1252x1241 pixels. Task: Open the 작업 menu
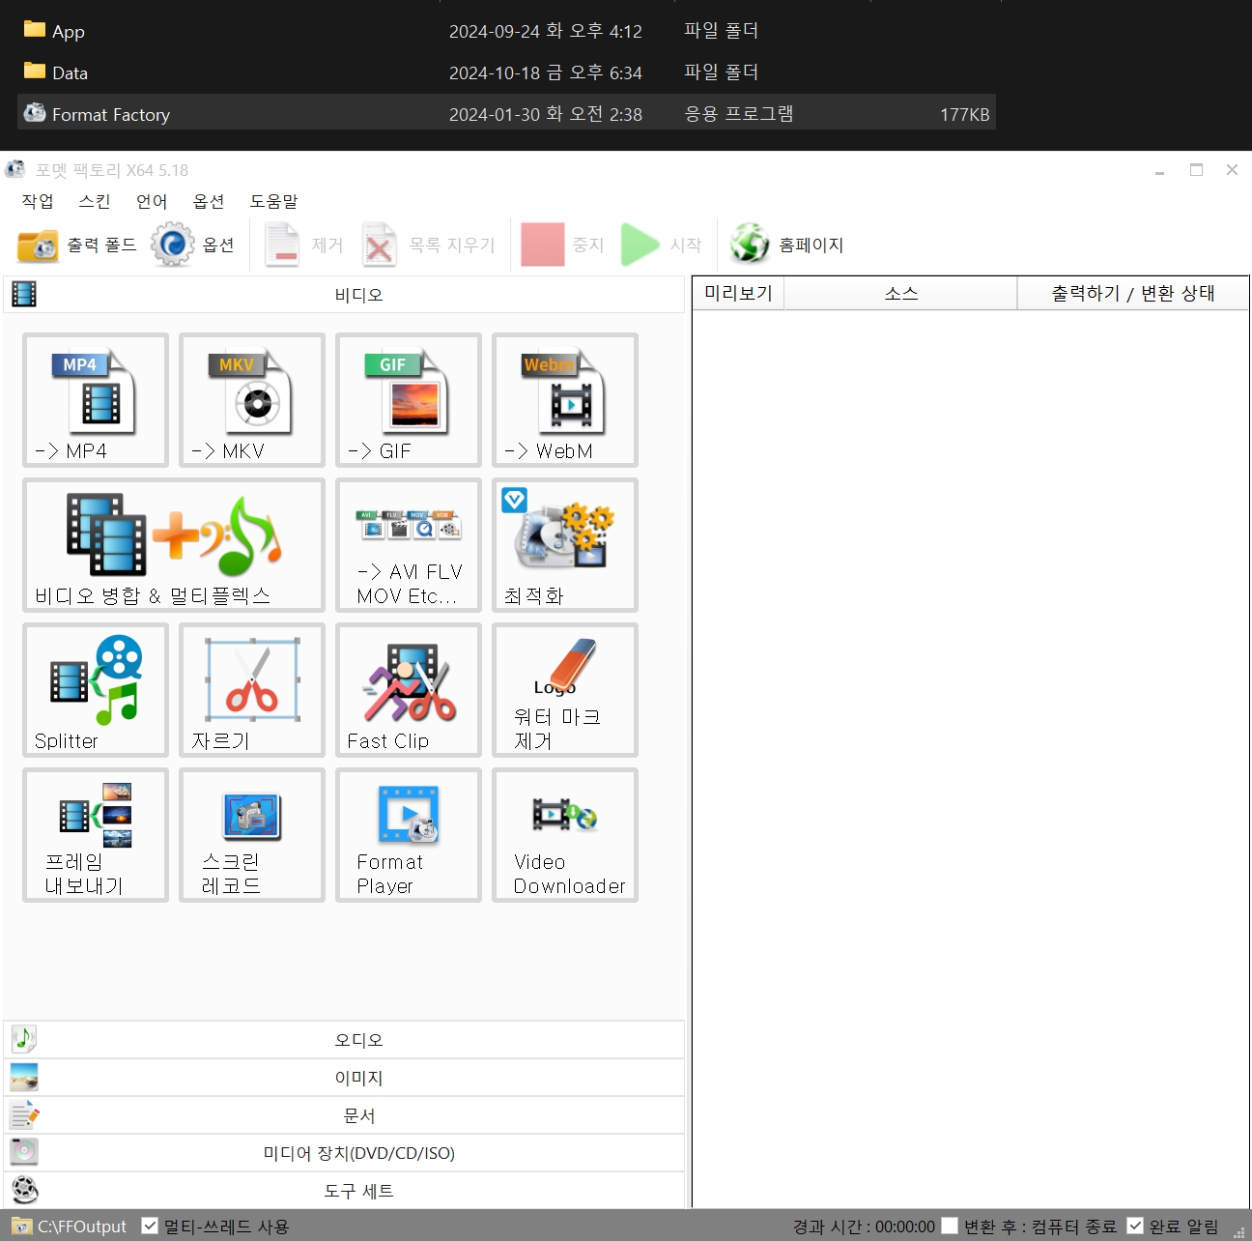[x=38, y=201]
